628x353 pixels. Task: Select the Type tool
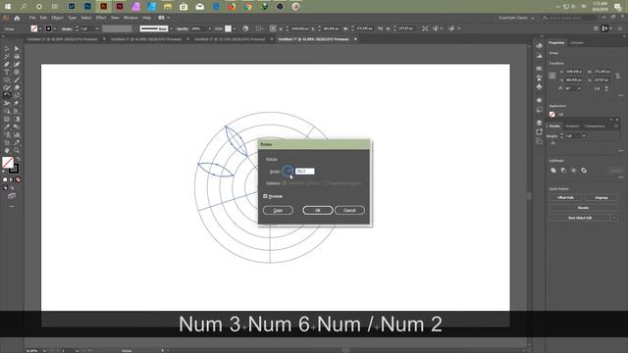pyautogui.click(x=7, y=72)
